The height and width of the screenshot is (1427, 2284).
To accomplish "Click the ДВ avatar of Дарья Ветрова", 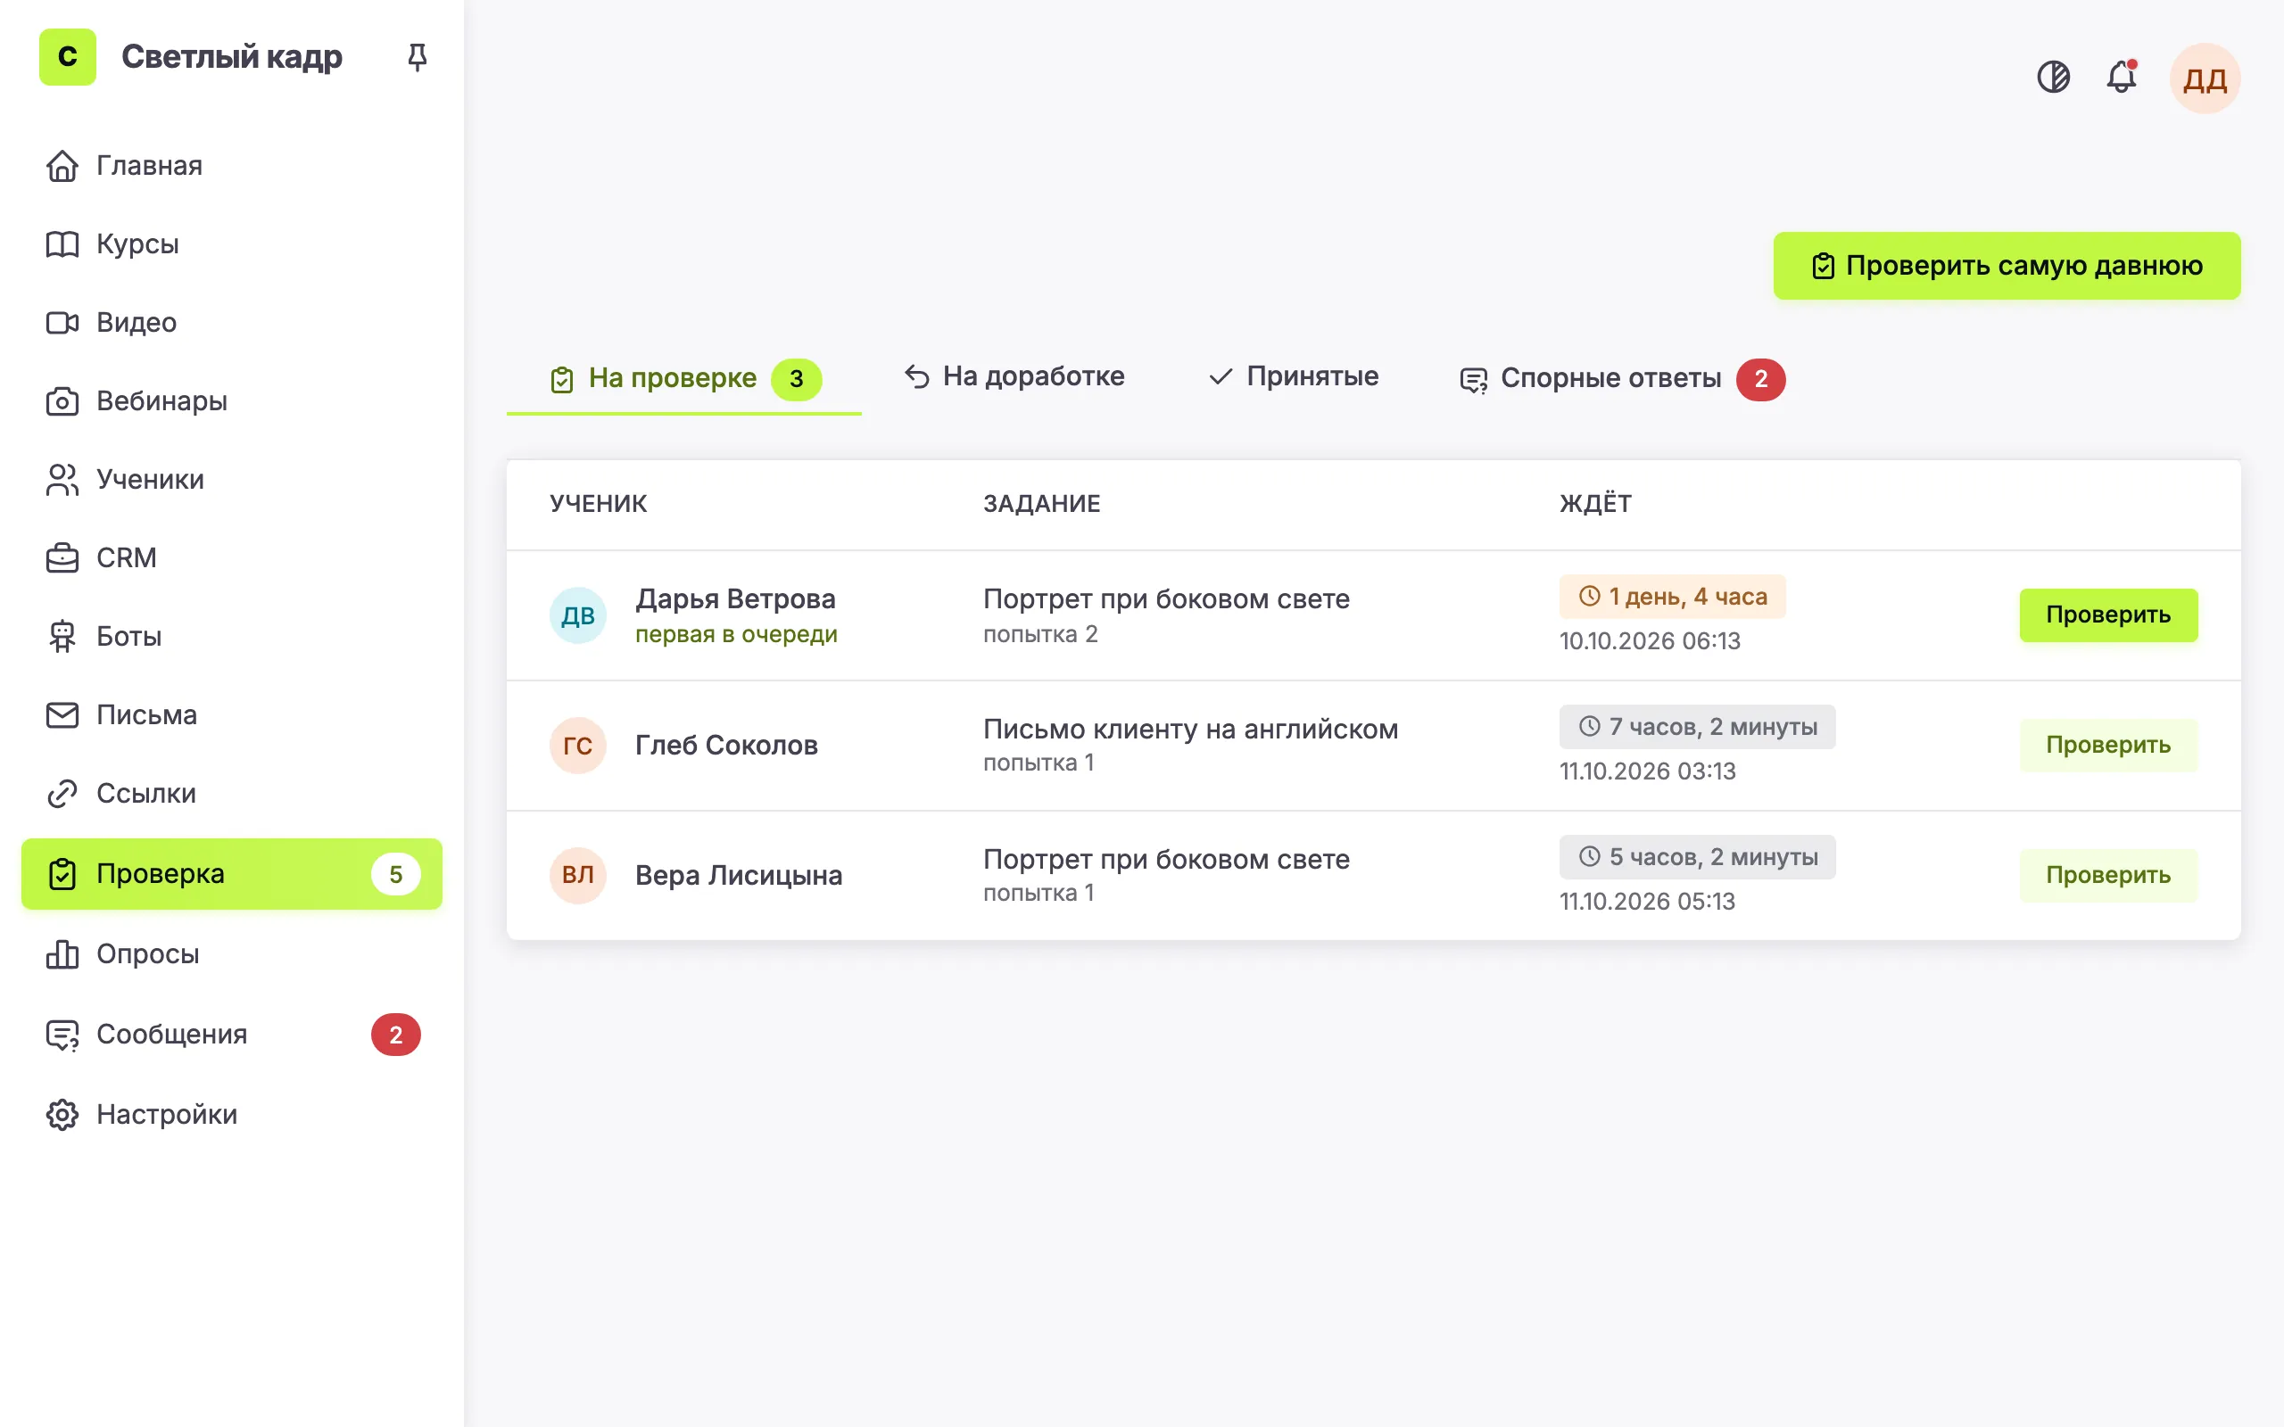I will click(577, 615).
